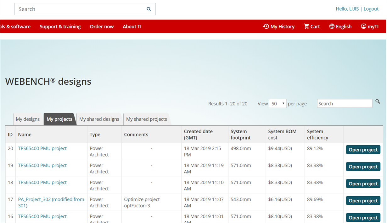Open My History in the red bar
Image resolution: width=387 pixels, height=223 pixels.
[x=279, y=27]
